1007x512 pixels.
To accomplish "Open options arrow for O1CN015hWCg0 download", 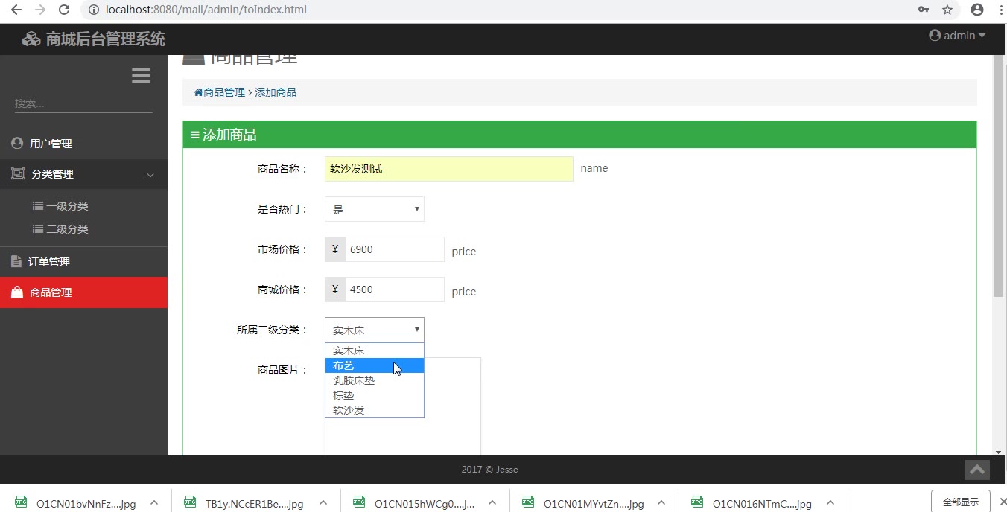I will pos(492,503).
